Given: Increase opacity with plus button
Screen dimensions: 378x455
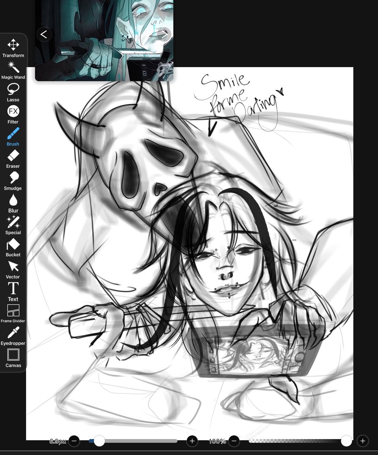Looking at the screenshot, I should coord(362,441).
